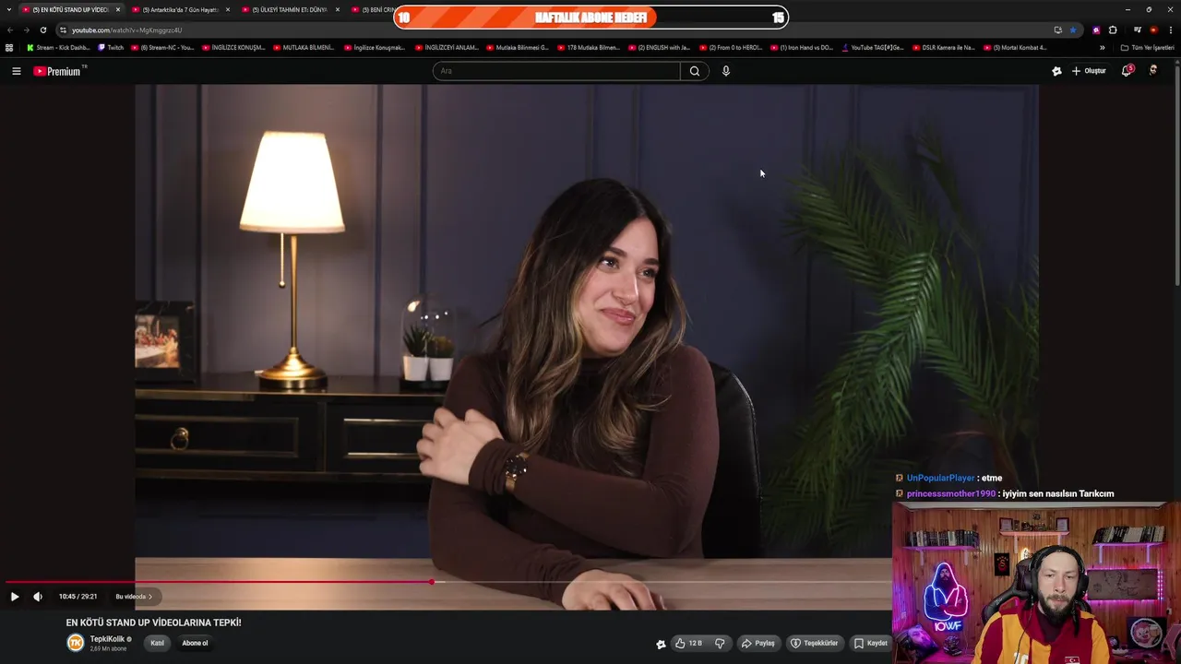1181x664 pixels.
Task: Click the red recording extension icon
Action: (x=1153, y=30)
